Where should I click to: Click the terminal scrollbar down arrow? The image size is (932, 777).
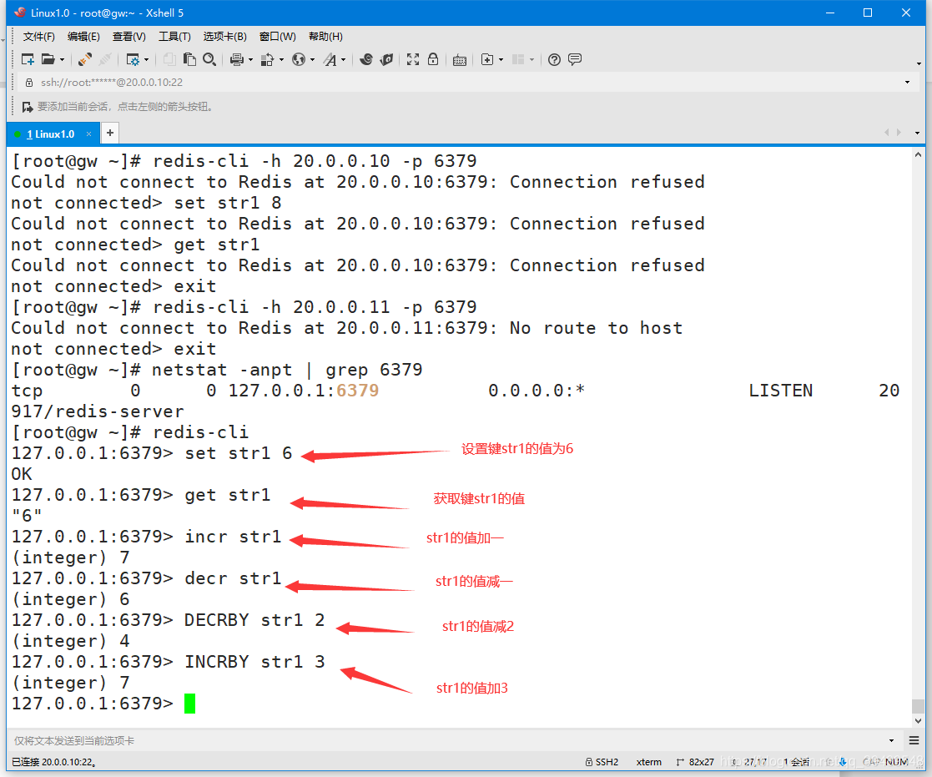pos(919,720)
